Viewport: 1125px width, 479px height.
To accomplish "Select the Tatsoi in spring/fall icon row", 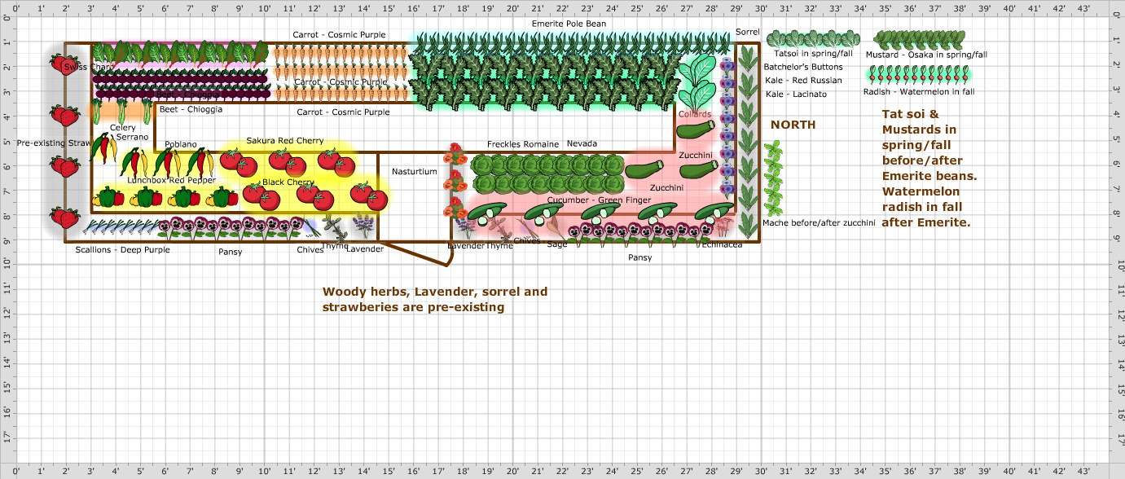I will tap(811, 39).
